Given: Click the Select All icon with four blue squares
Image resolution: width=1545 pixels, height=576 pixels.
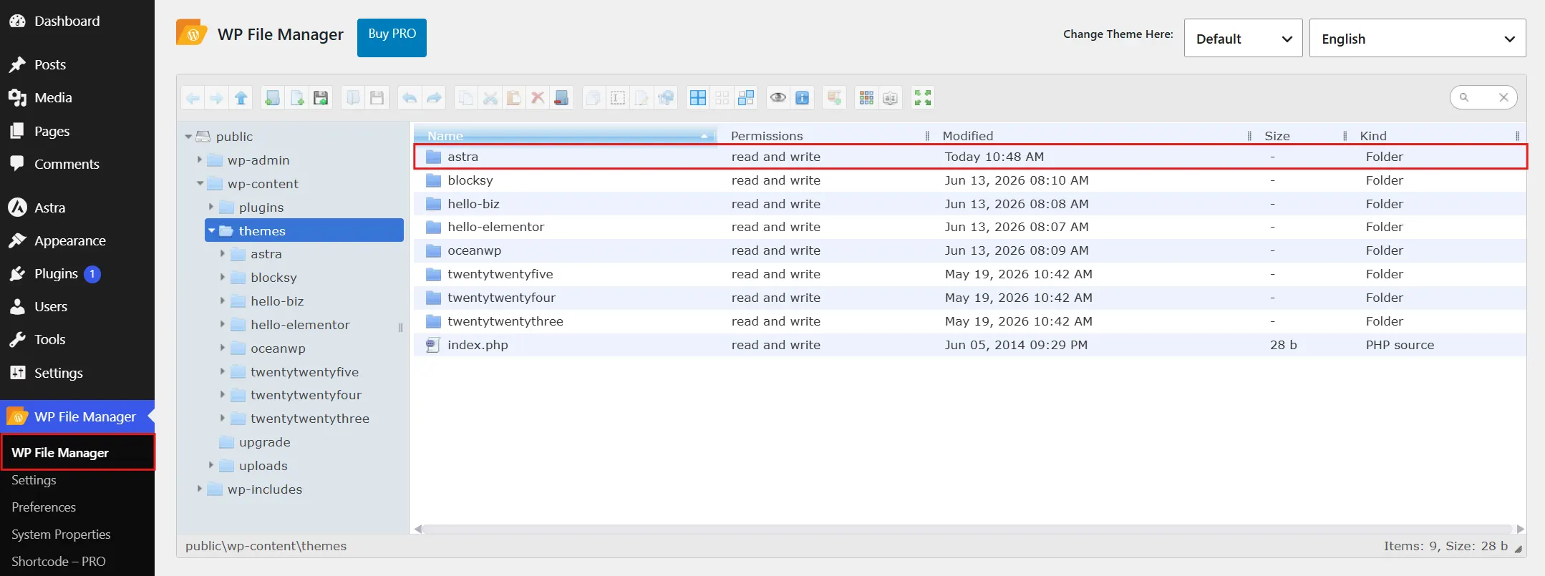Looking at the screenshot, I should tap(698, 98).
